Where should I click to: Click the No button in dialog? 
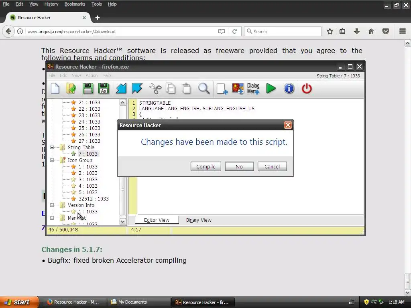[239, 166]
